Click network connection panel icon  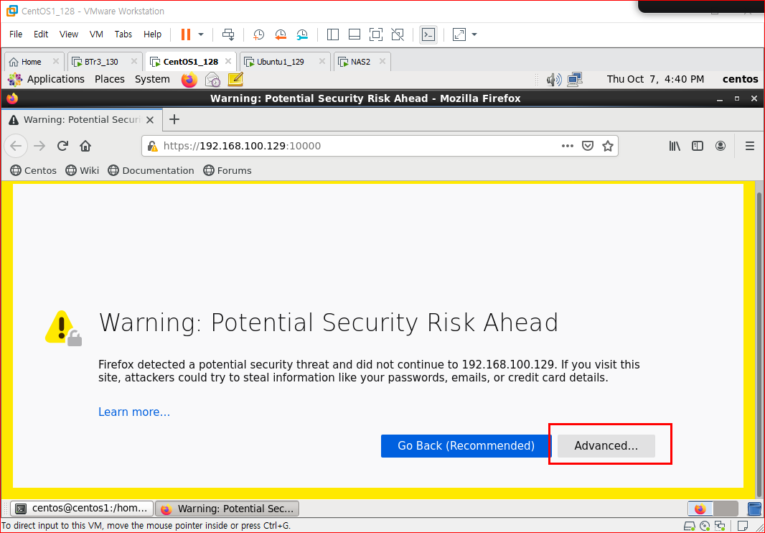[x=576, y=80]
